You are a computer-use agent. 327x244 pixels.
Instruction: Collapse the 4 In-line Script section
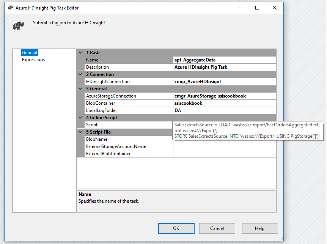pyautogui.click(x=80, y=118)
